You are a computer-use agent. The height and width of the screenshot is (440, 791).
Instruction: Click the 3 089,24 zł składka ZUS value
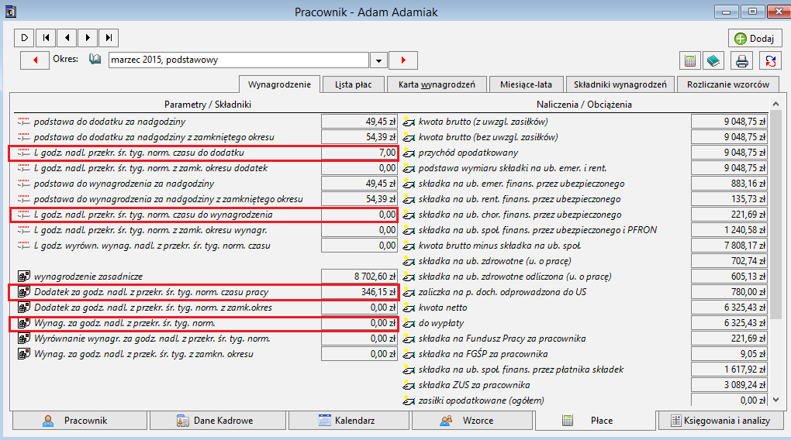click(x=729, y=385)
